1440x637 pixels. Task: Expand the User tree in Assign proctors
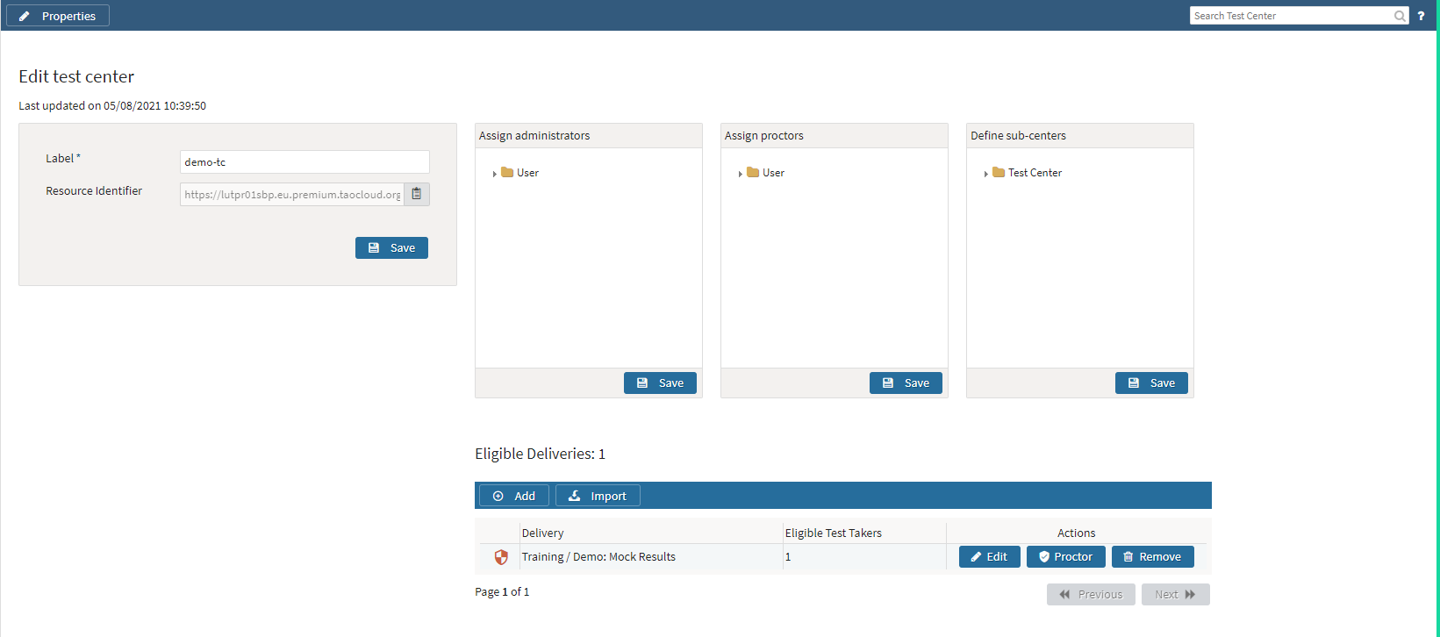point(741,174)
